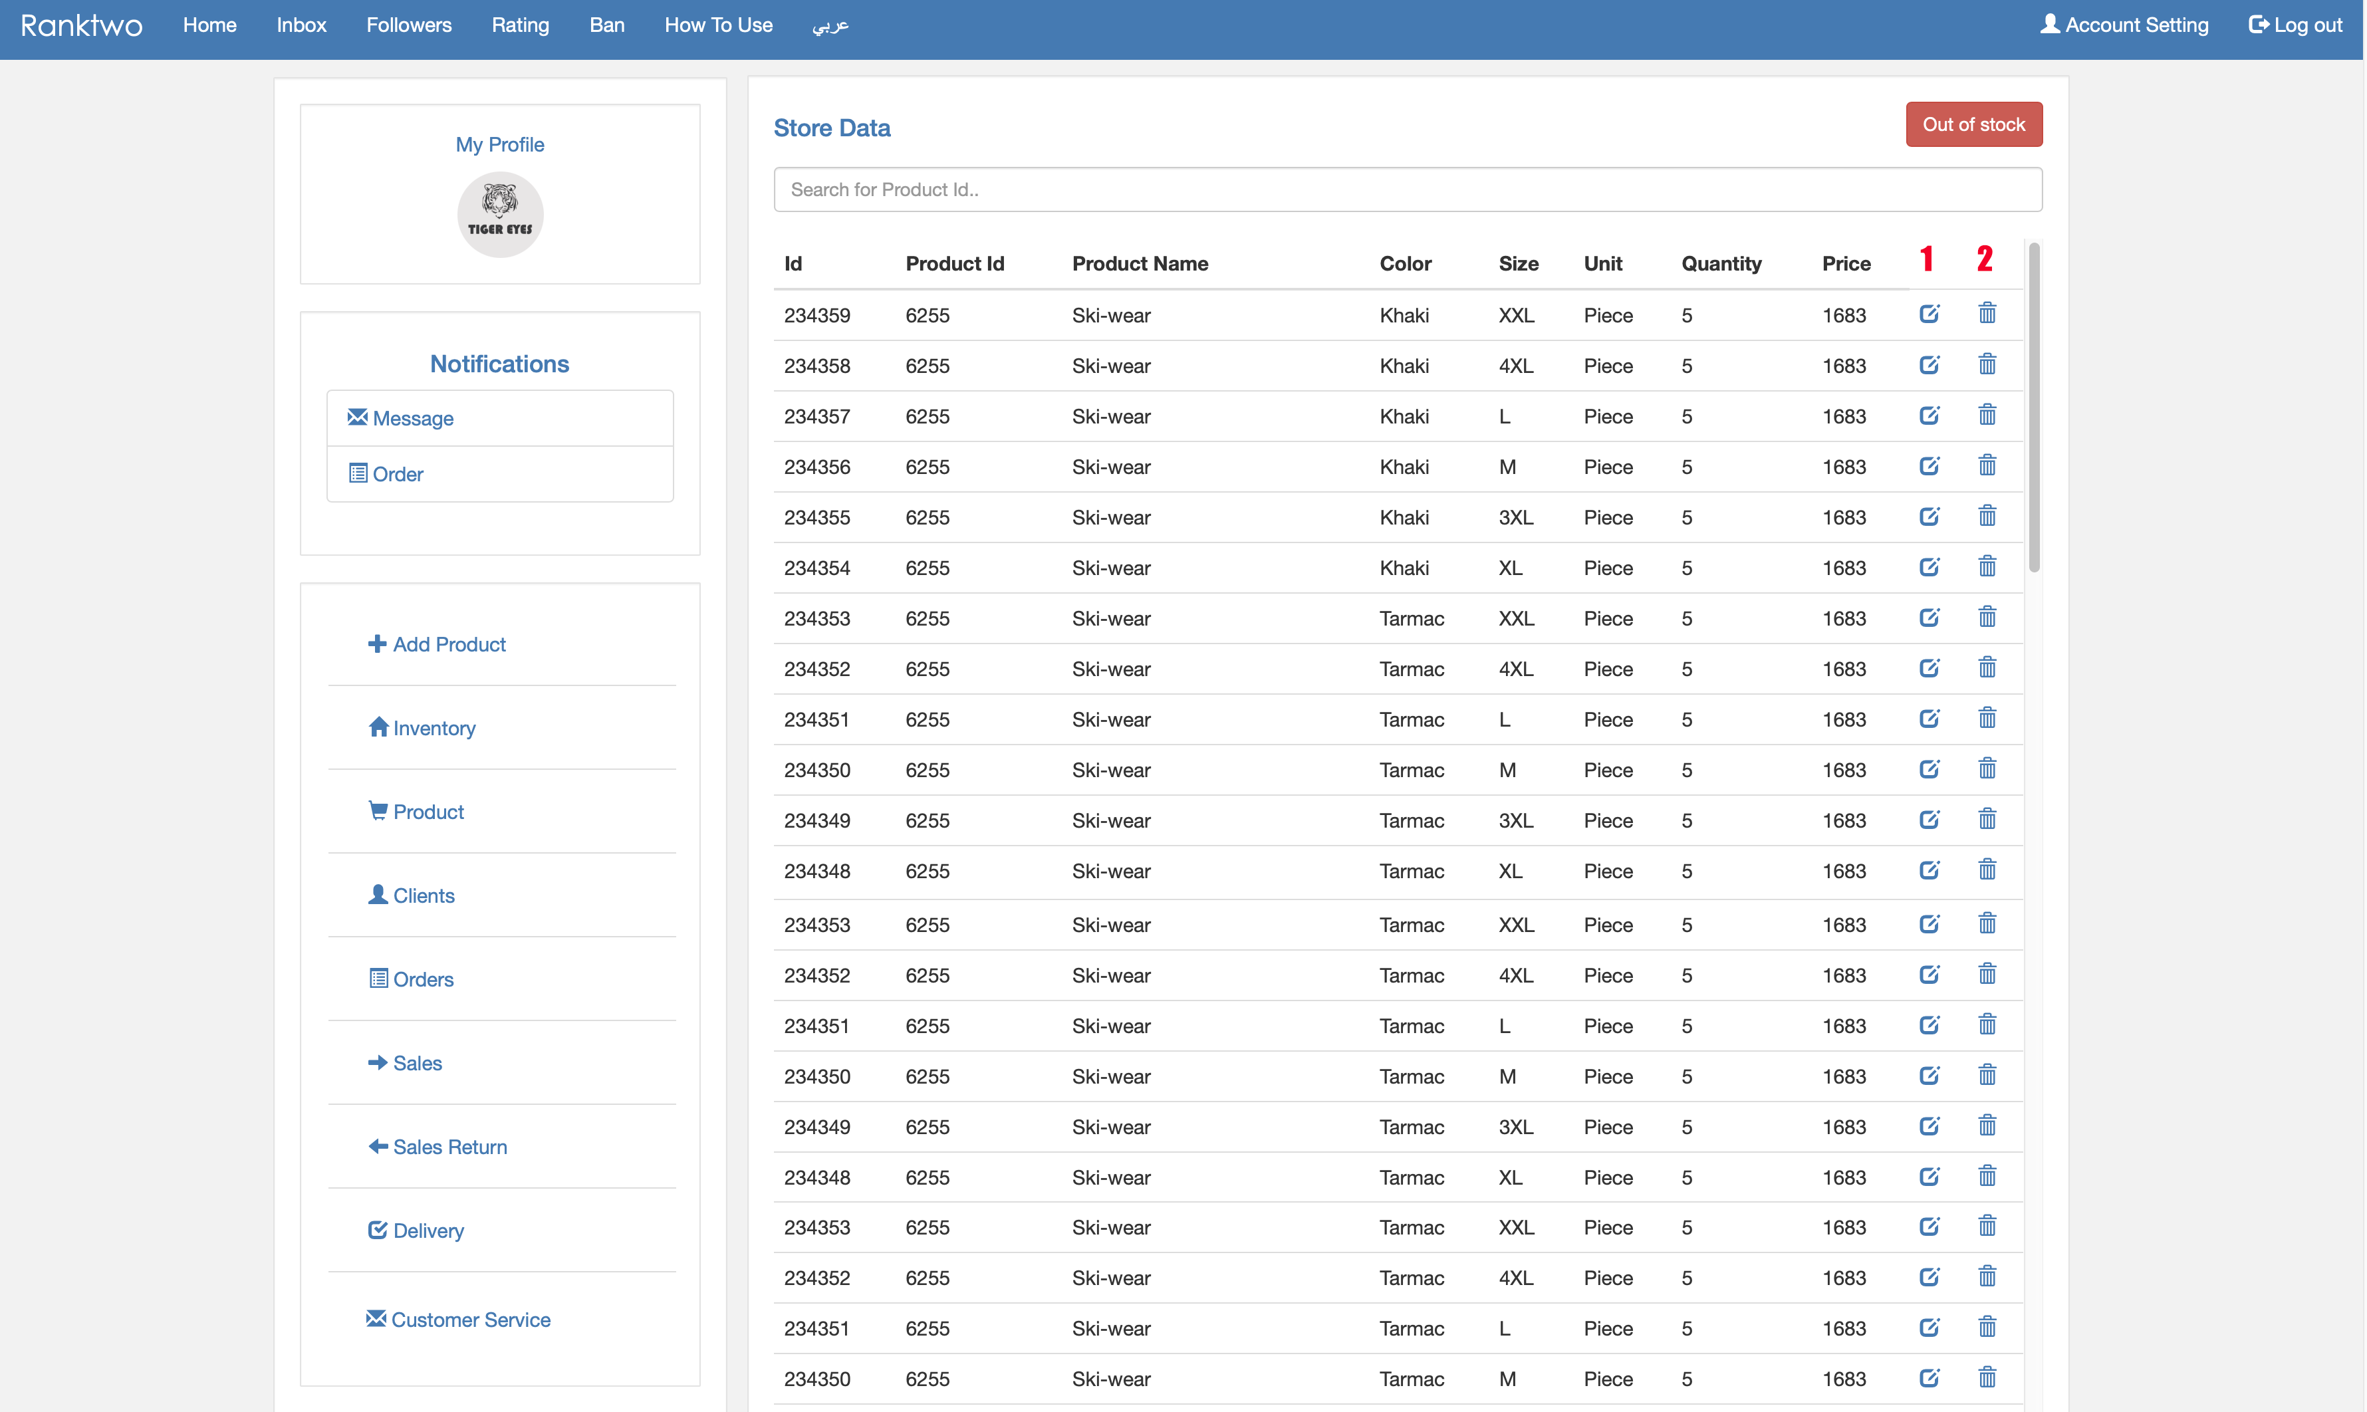The height and width of the screenshot is (1412, 2367).
Task: Click Ski-wear name in row 234357
Action: pyautogui.click(x=1111, y=415)
